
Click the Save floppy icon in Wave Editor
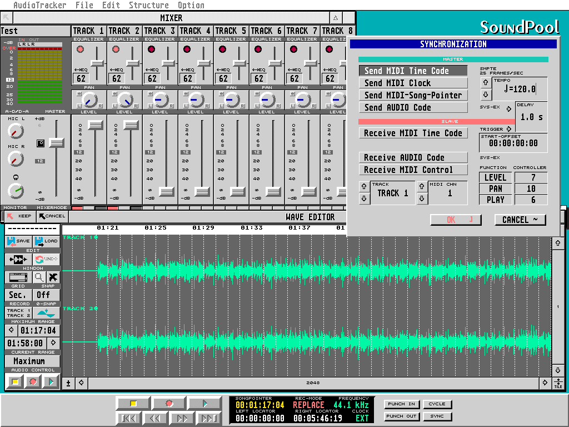click(x=18, y=241)
